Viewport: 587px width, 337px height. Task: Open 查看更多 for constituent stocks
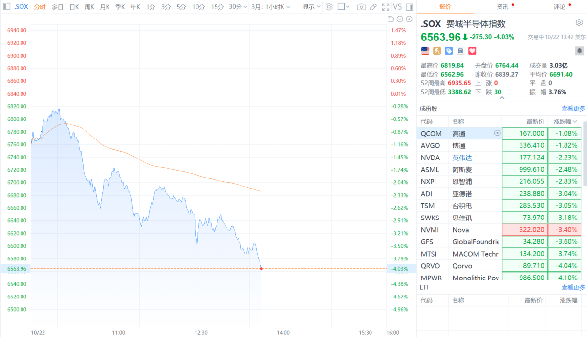(572, 108)
